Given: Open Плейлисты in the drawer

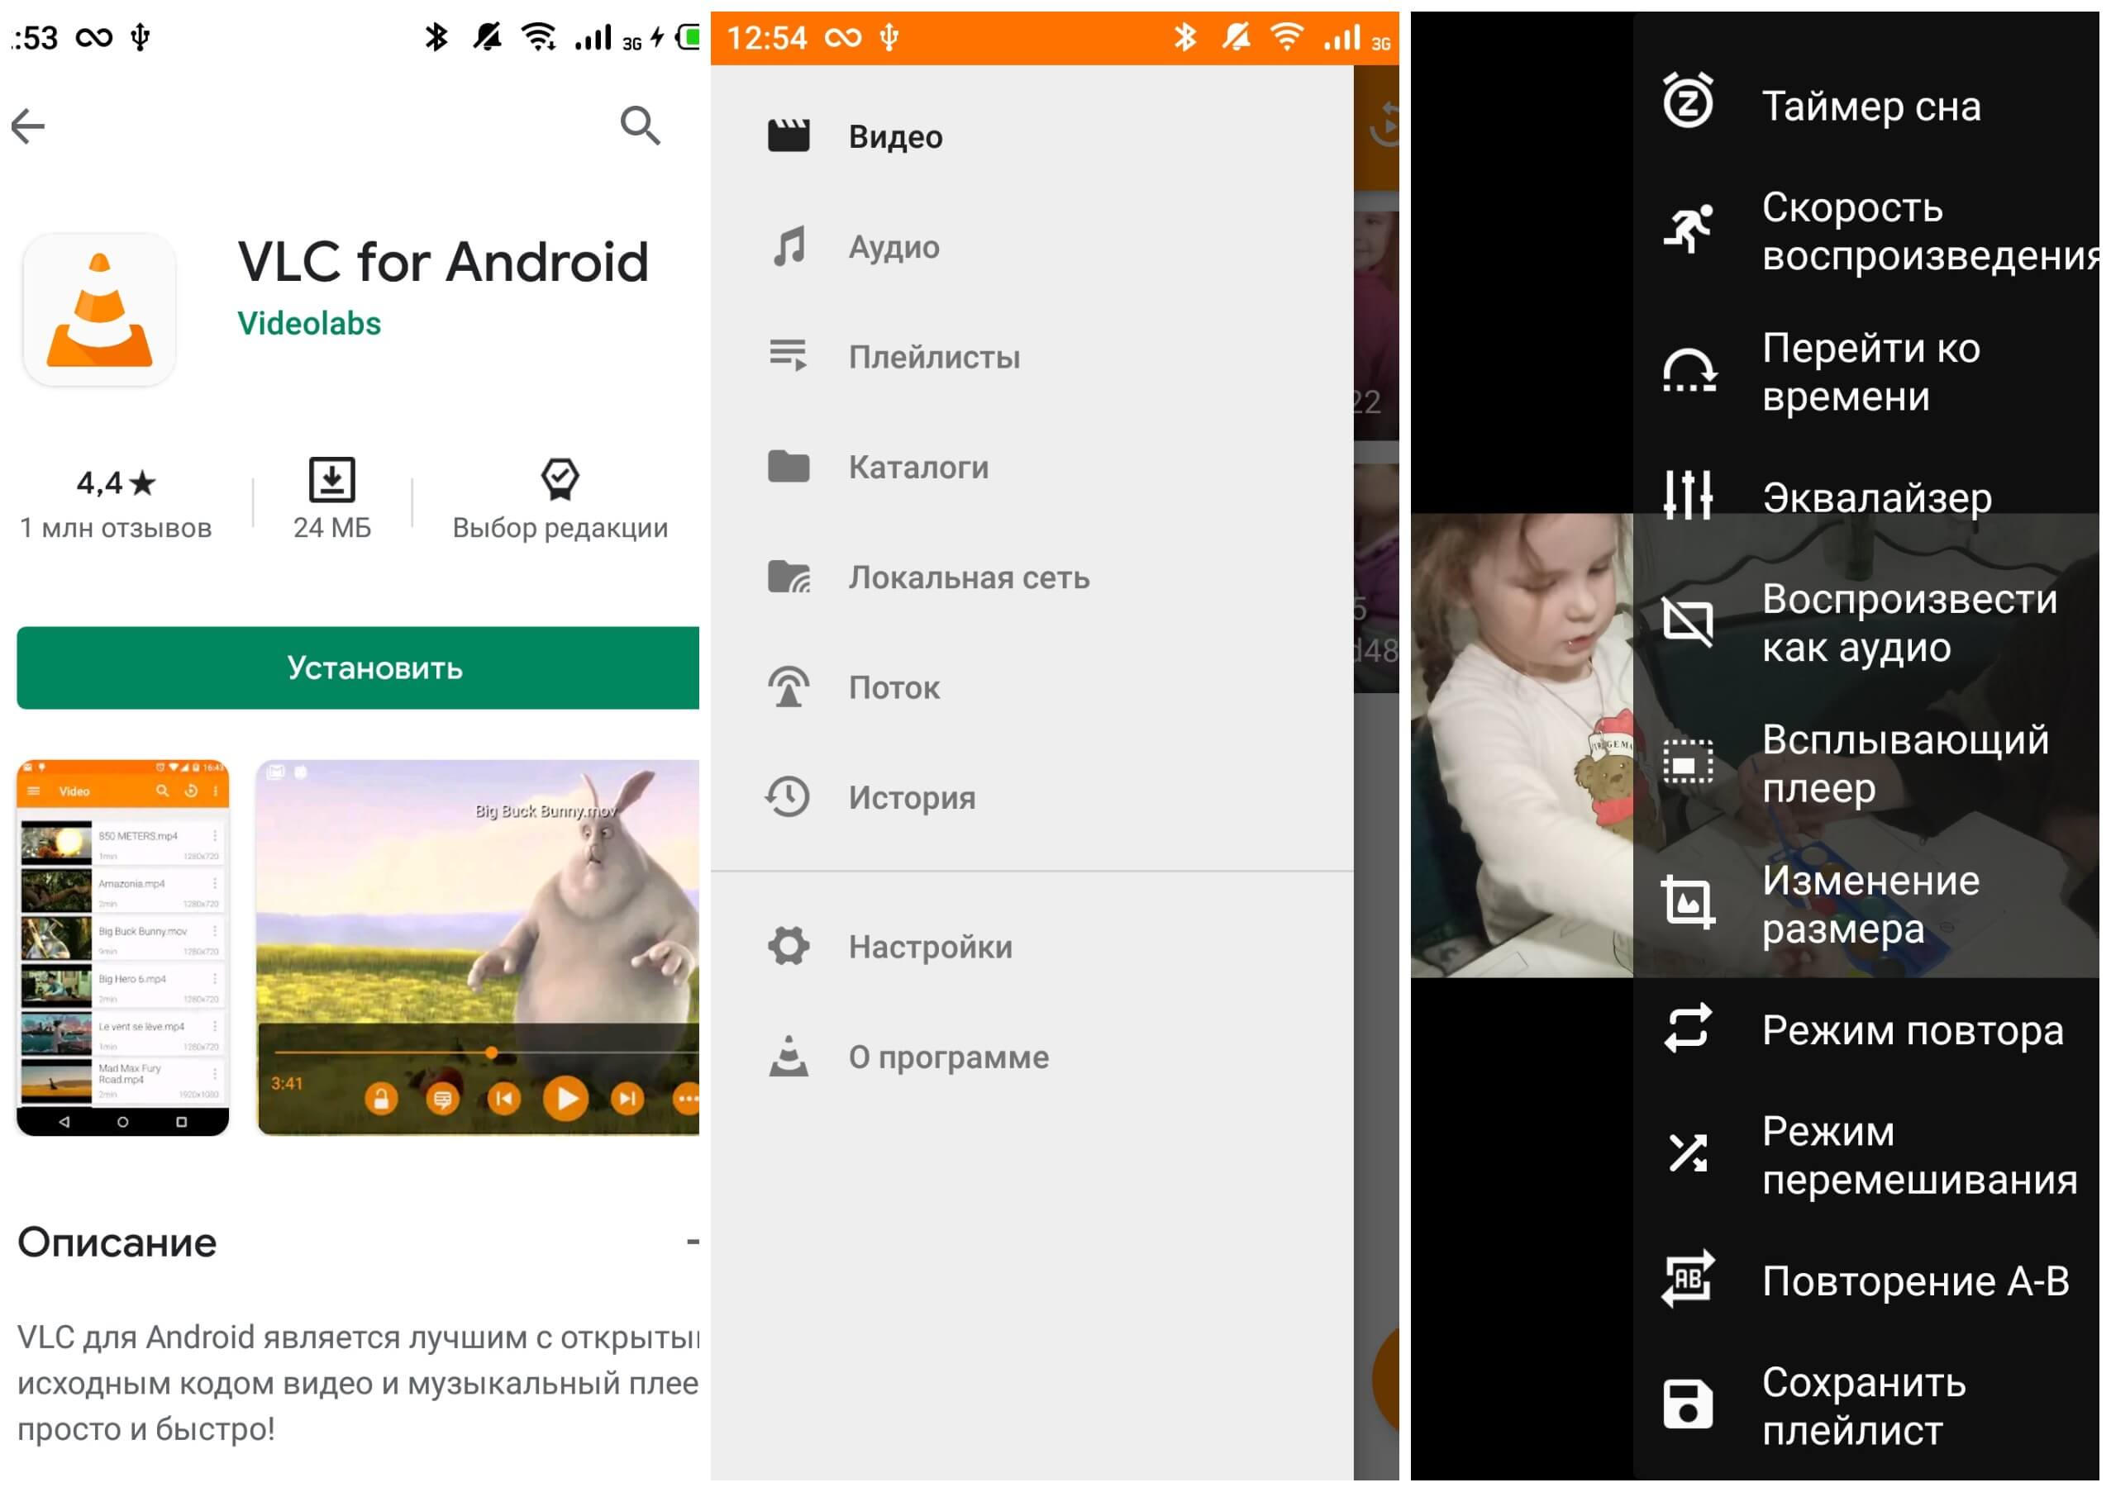Looking at the screenshot, I should [1032, 358].
